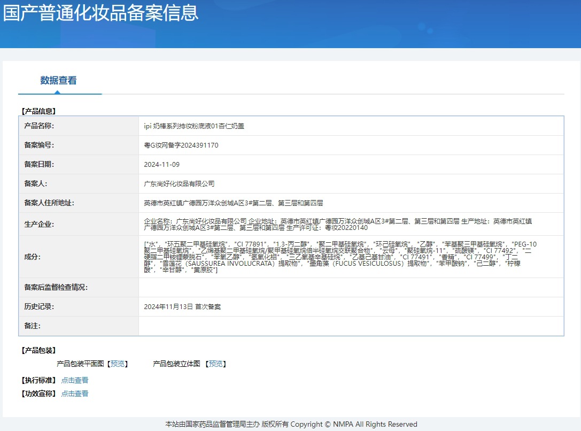Open 点击查看 link next to 功效宣称
Screen dimensions: 581x431
pos(75,394)
